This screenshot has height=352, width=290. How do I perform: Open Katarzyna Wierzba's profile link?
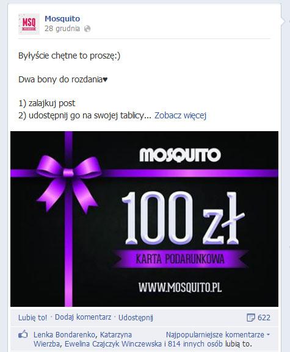click(x=82, y=339)
